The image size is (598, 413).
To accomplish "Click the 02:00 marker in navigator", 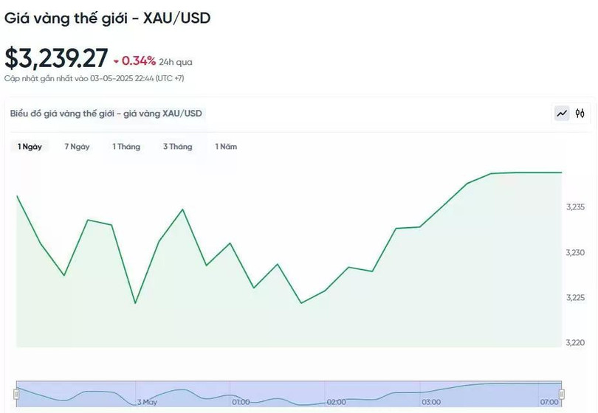I will [x=337, y=402].
